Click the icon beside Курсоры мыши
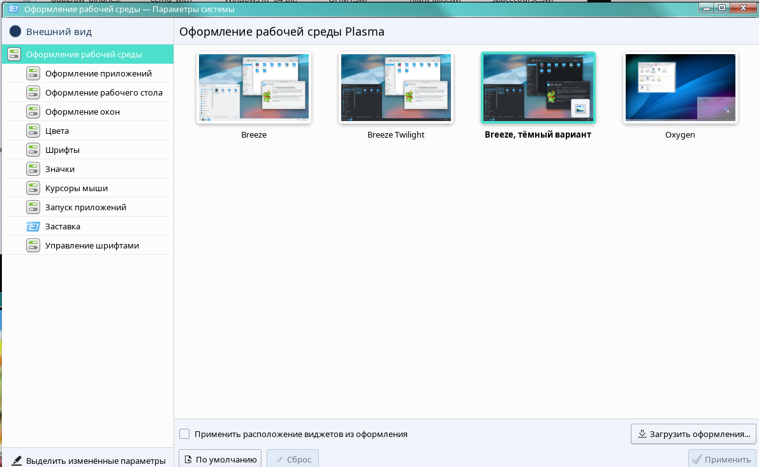759x467 pixels. click(x=33, y=188)
